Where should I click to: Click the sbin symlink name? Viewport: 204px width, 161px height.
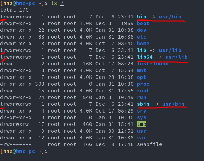(143, 104)
